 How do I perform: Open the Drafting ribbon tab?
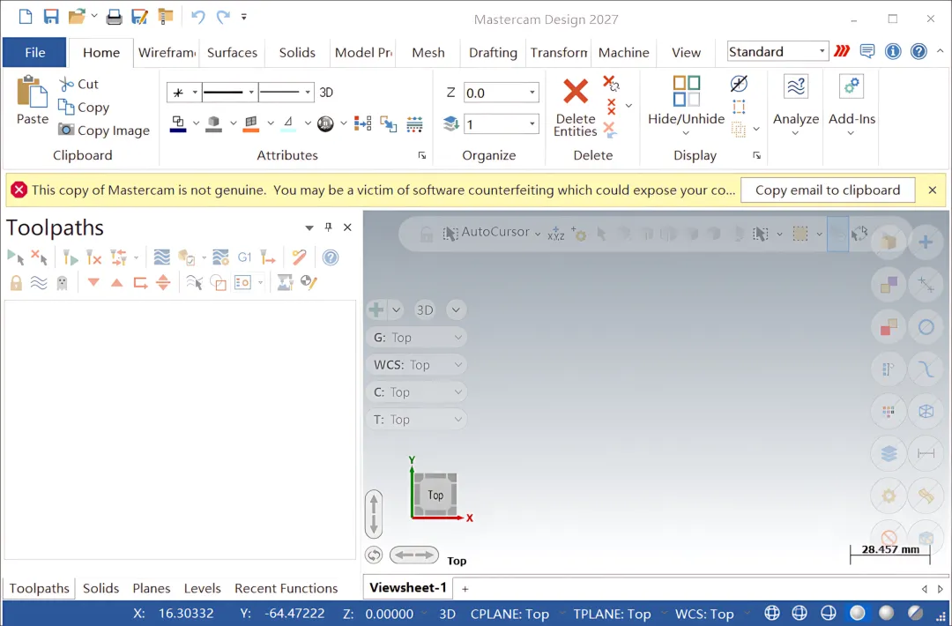tap(493, 53)
